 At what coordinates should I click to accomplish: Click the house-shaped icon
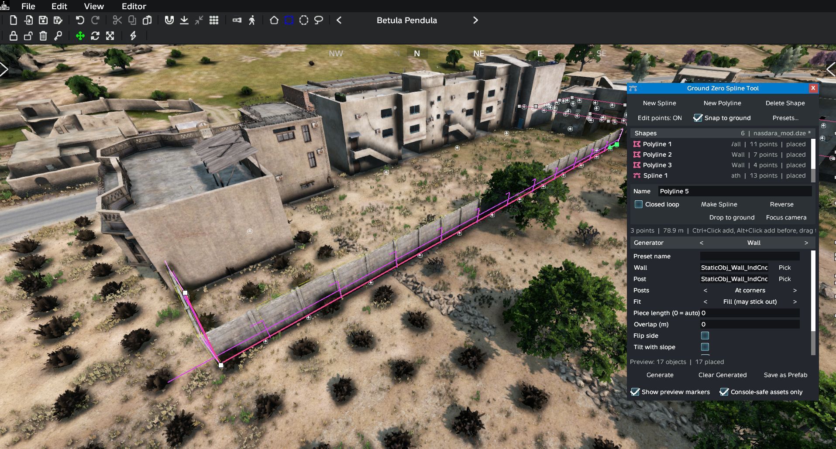click(274, 20)
